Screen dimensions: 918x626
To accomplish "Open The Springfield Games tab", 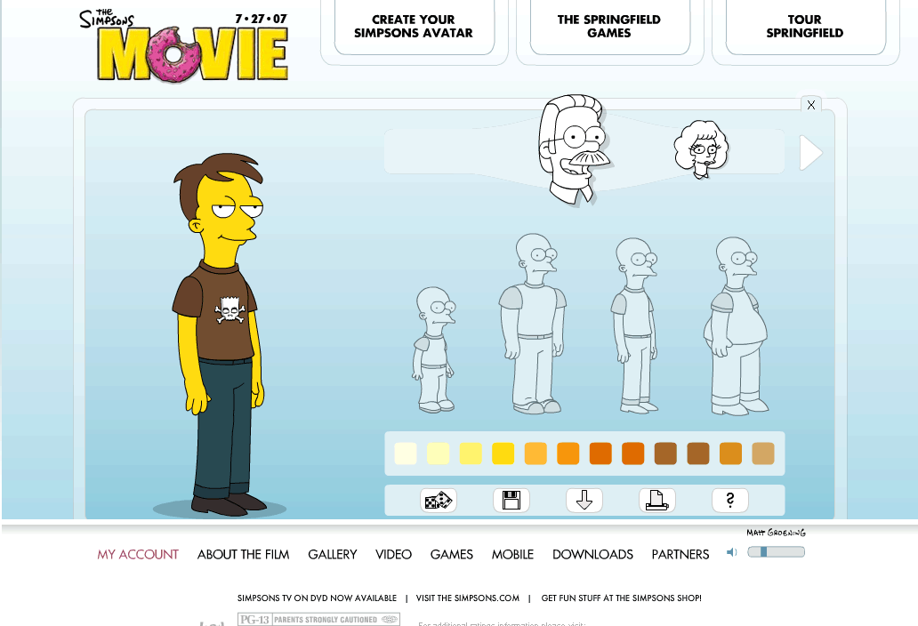I will pyautogui.click(x=609, y=27).
